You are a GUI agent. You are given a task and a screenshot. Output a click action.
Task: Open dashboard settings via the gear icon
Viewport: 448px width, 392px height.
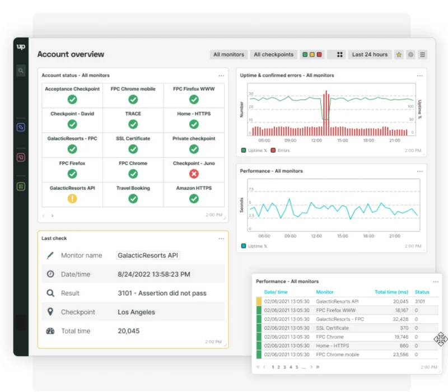click(410, 54)
